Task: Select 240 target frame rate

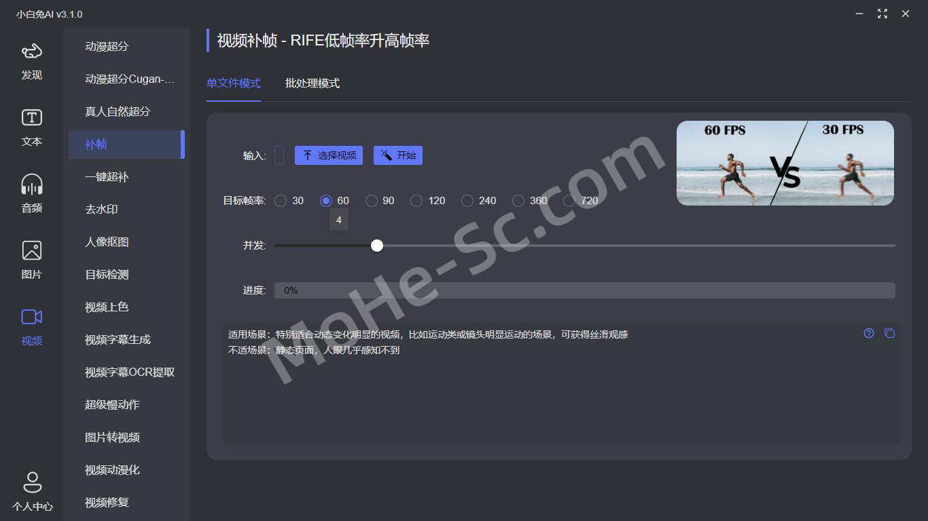Action: pyautogui.click(x=479, y=201)
